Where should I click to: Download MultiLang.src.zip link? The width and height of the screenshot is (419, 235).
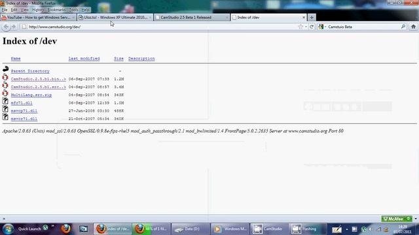point(31,95)
